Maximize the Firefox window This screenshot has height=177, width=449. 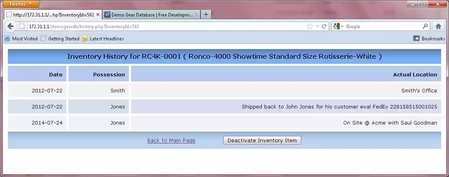[423, 4]
